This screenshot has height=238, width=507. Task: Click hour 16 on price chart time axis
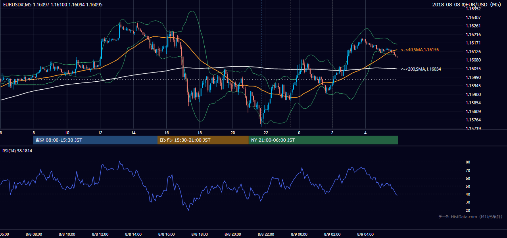tap(167, 132)
